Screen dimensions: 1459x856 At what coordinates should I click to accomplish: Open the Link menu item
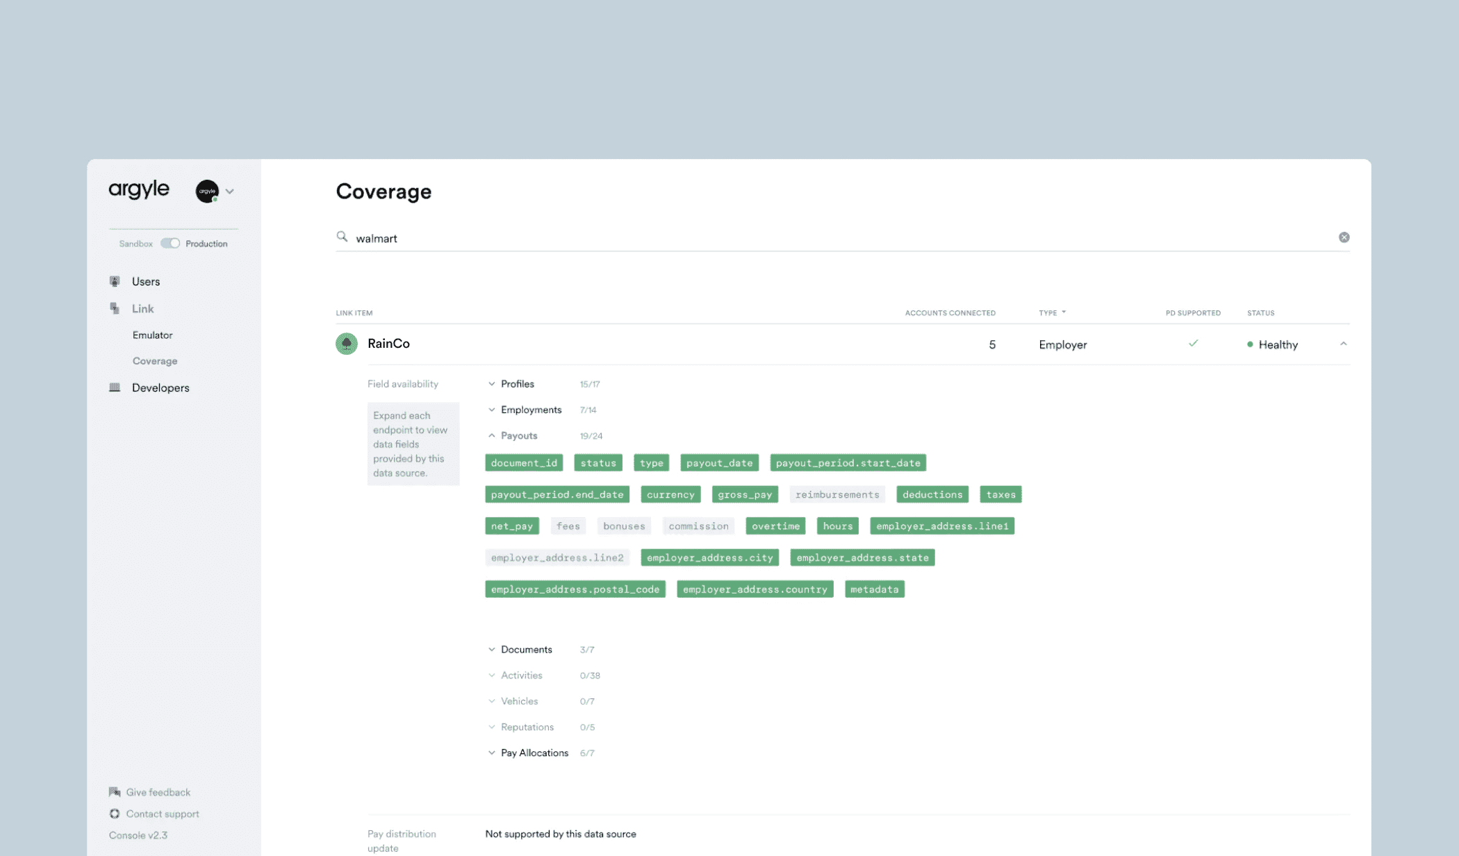(143, 308)
